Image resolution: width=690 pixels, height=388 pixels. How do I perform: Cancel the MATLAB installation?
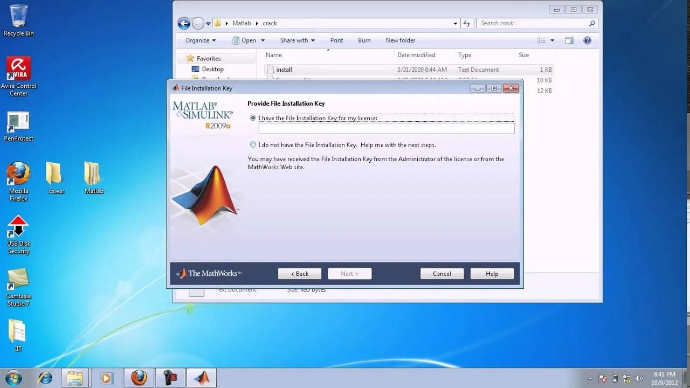[x=442, y=274]
